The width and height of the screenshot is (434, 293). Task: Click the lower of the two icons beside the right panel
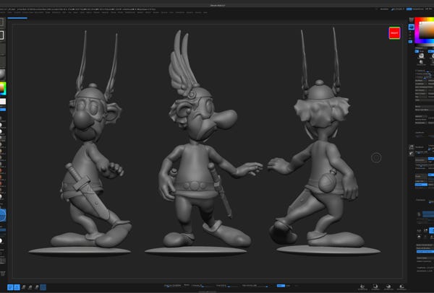pos(412,154)
